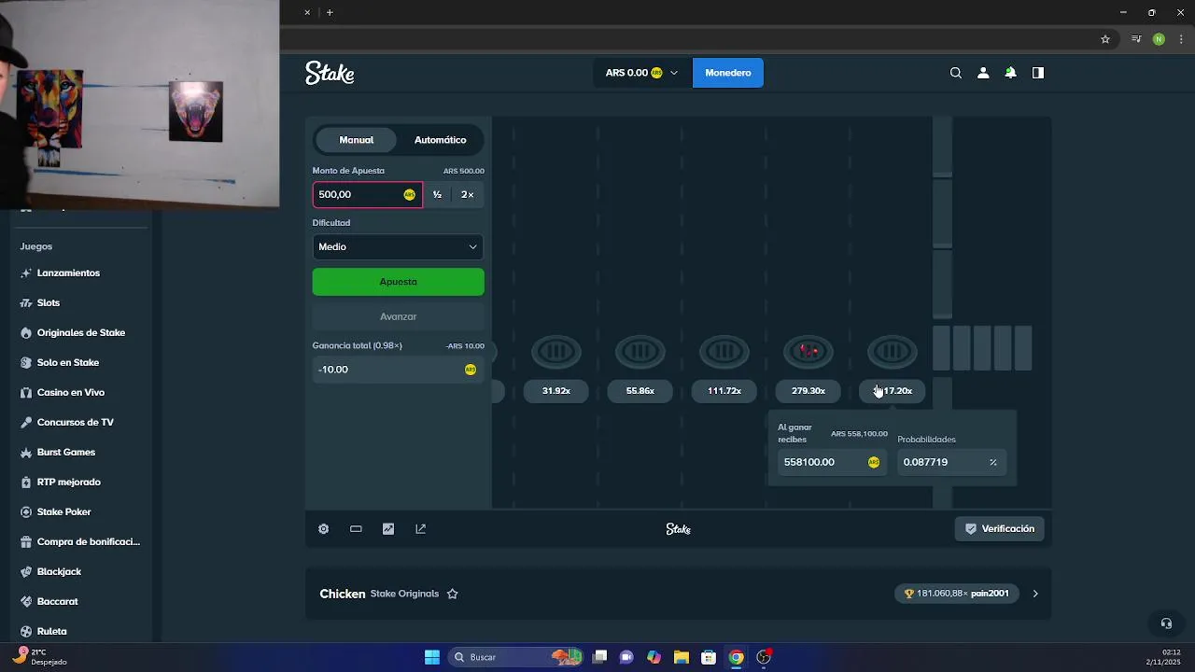This screenshot has height=672, width=1195.
Task: Add Chicken to favorites with star icon
Action: click(x=452, y=594)
